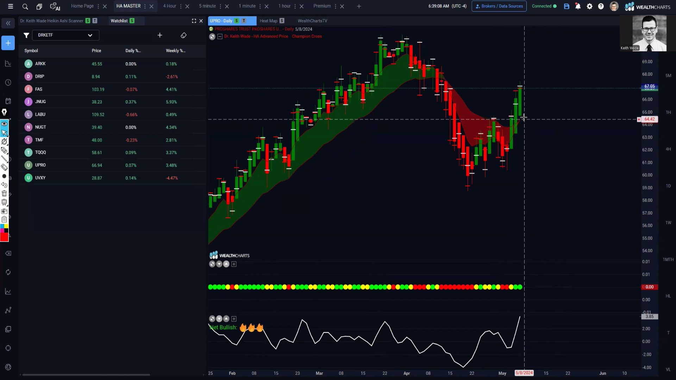
Task: Click the camera snapshot icon
Action: tap(4, 211)
